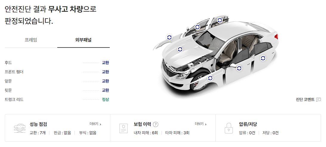Click the 보험 이력 question mark help icon

pyautogui.click(x=155, y=124)
